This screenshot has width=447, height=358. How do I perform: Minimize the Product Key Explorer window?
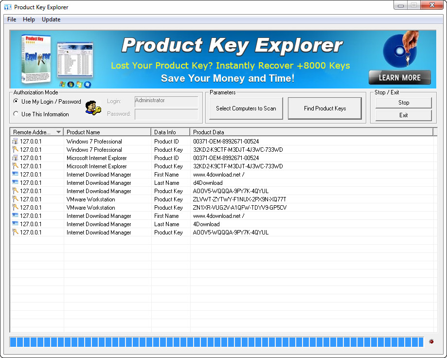coord(401,5)
